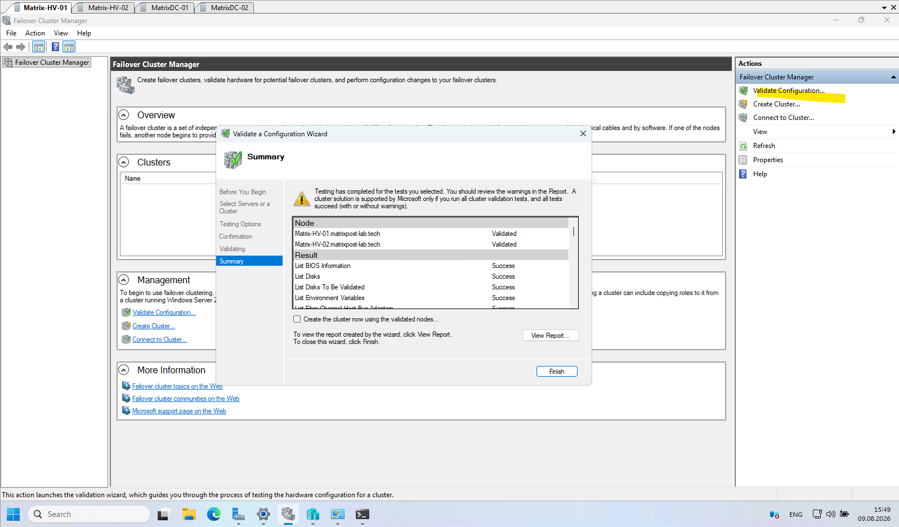This screenshot has width=899, height=527.
Task: Click the Name column header in Clusters list
Action: 133,178
